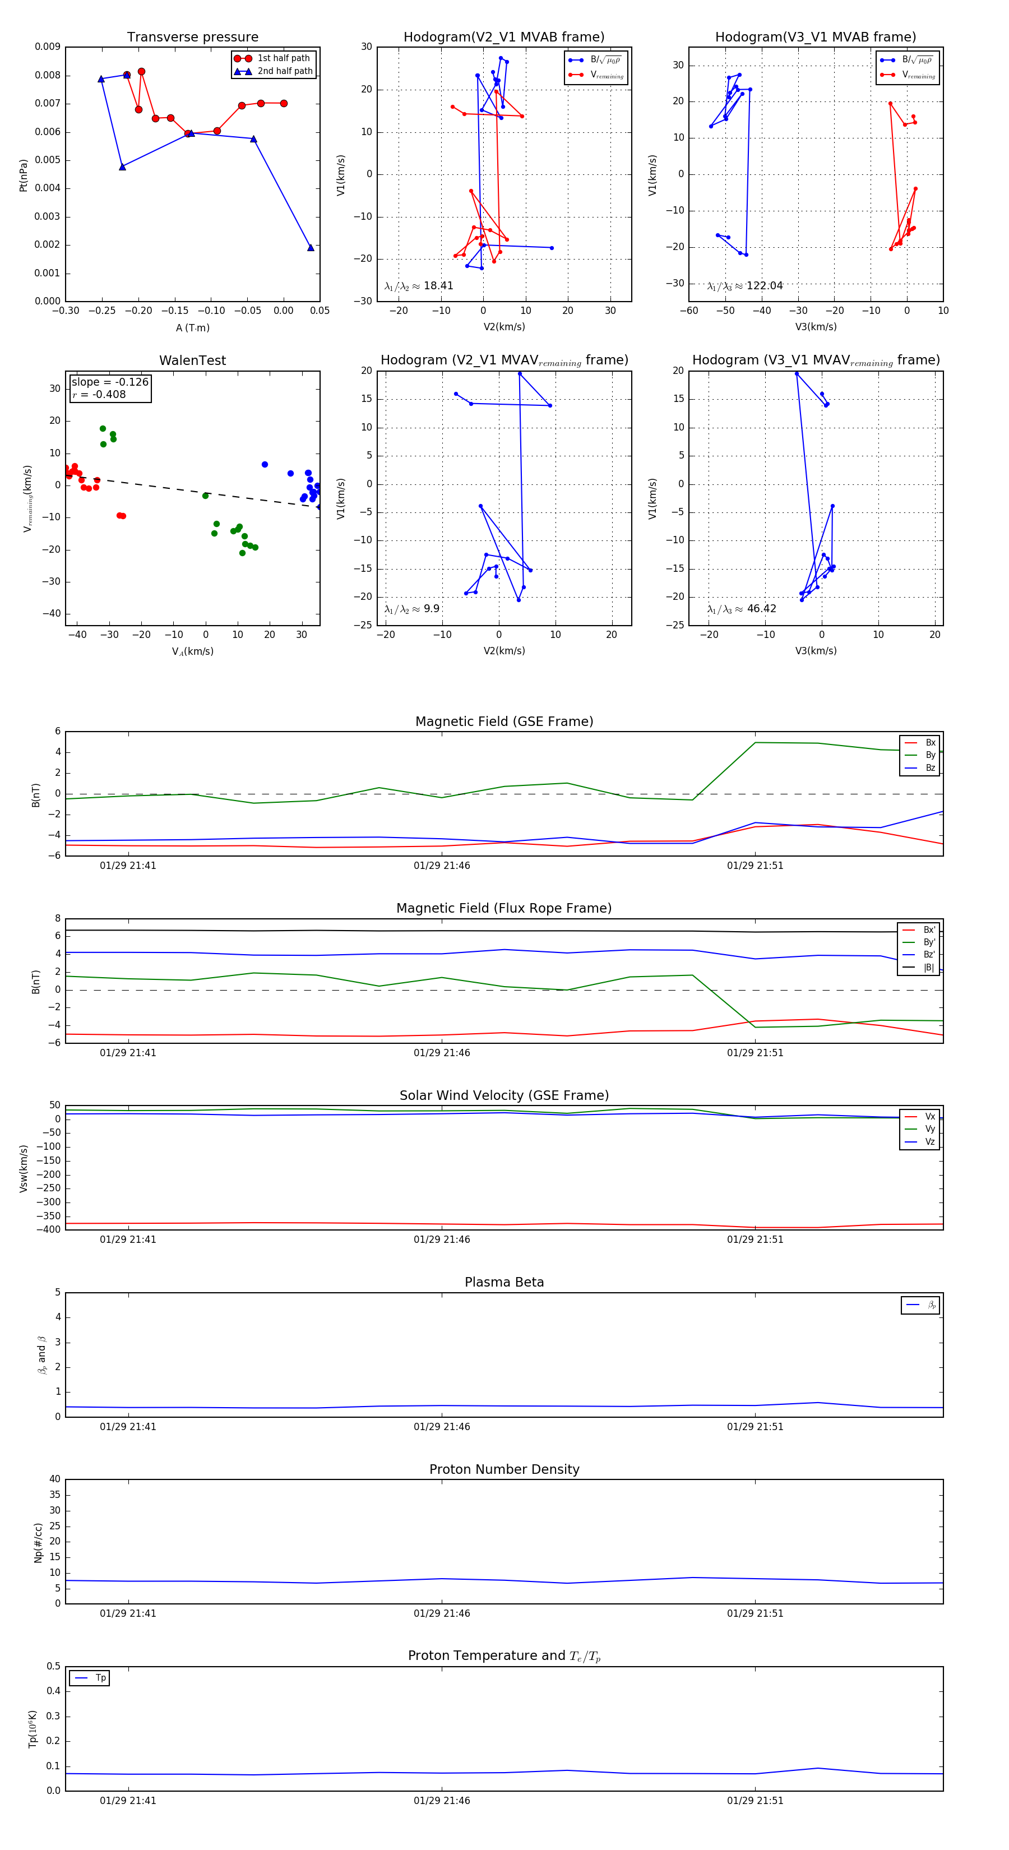
Task: Click the 'Proton Number Density' plot title
Action: (x=504, y=1469)
